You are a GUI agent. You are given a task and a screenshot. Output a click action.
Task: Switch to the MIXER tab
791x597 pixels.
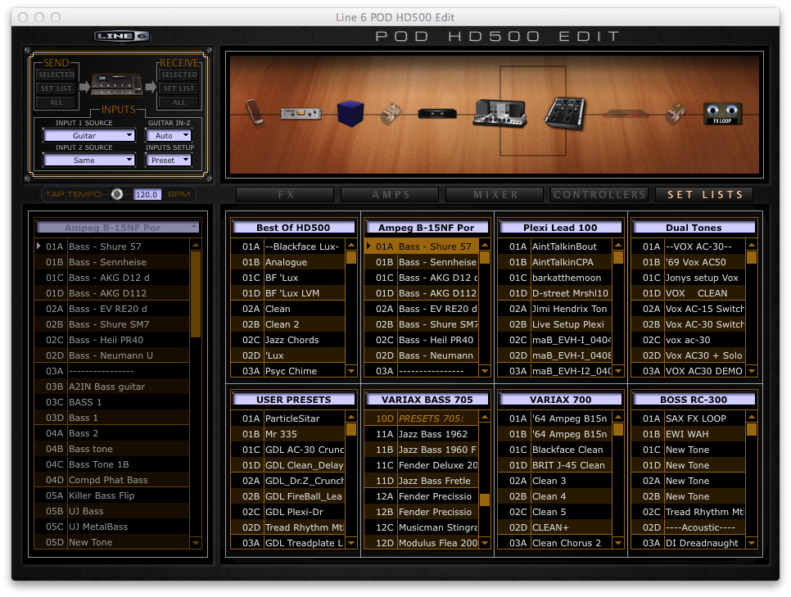[495, 195]
